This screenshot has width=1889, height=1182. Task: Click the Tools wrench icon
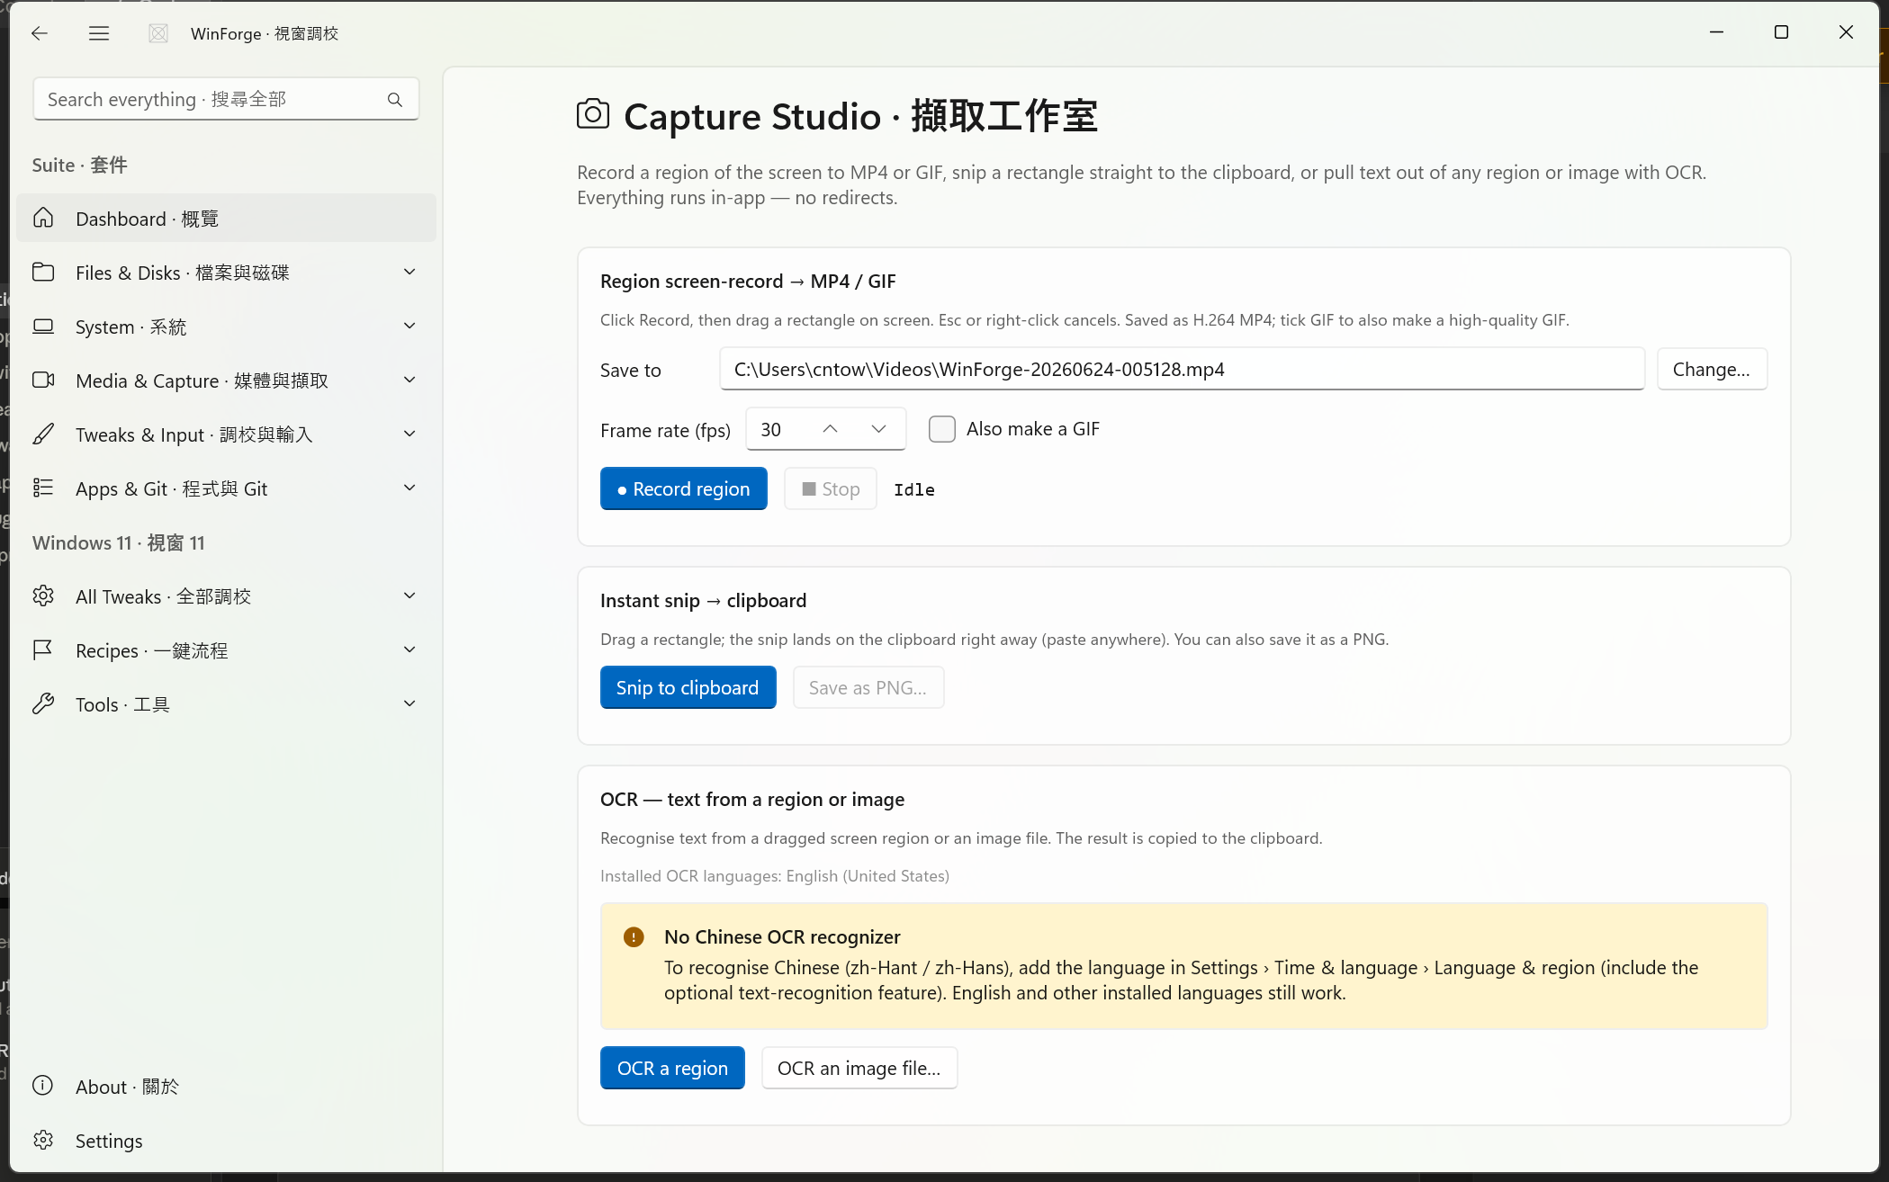43,703
